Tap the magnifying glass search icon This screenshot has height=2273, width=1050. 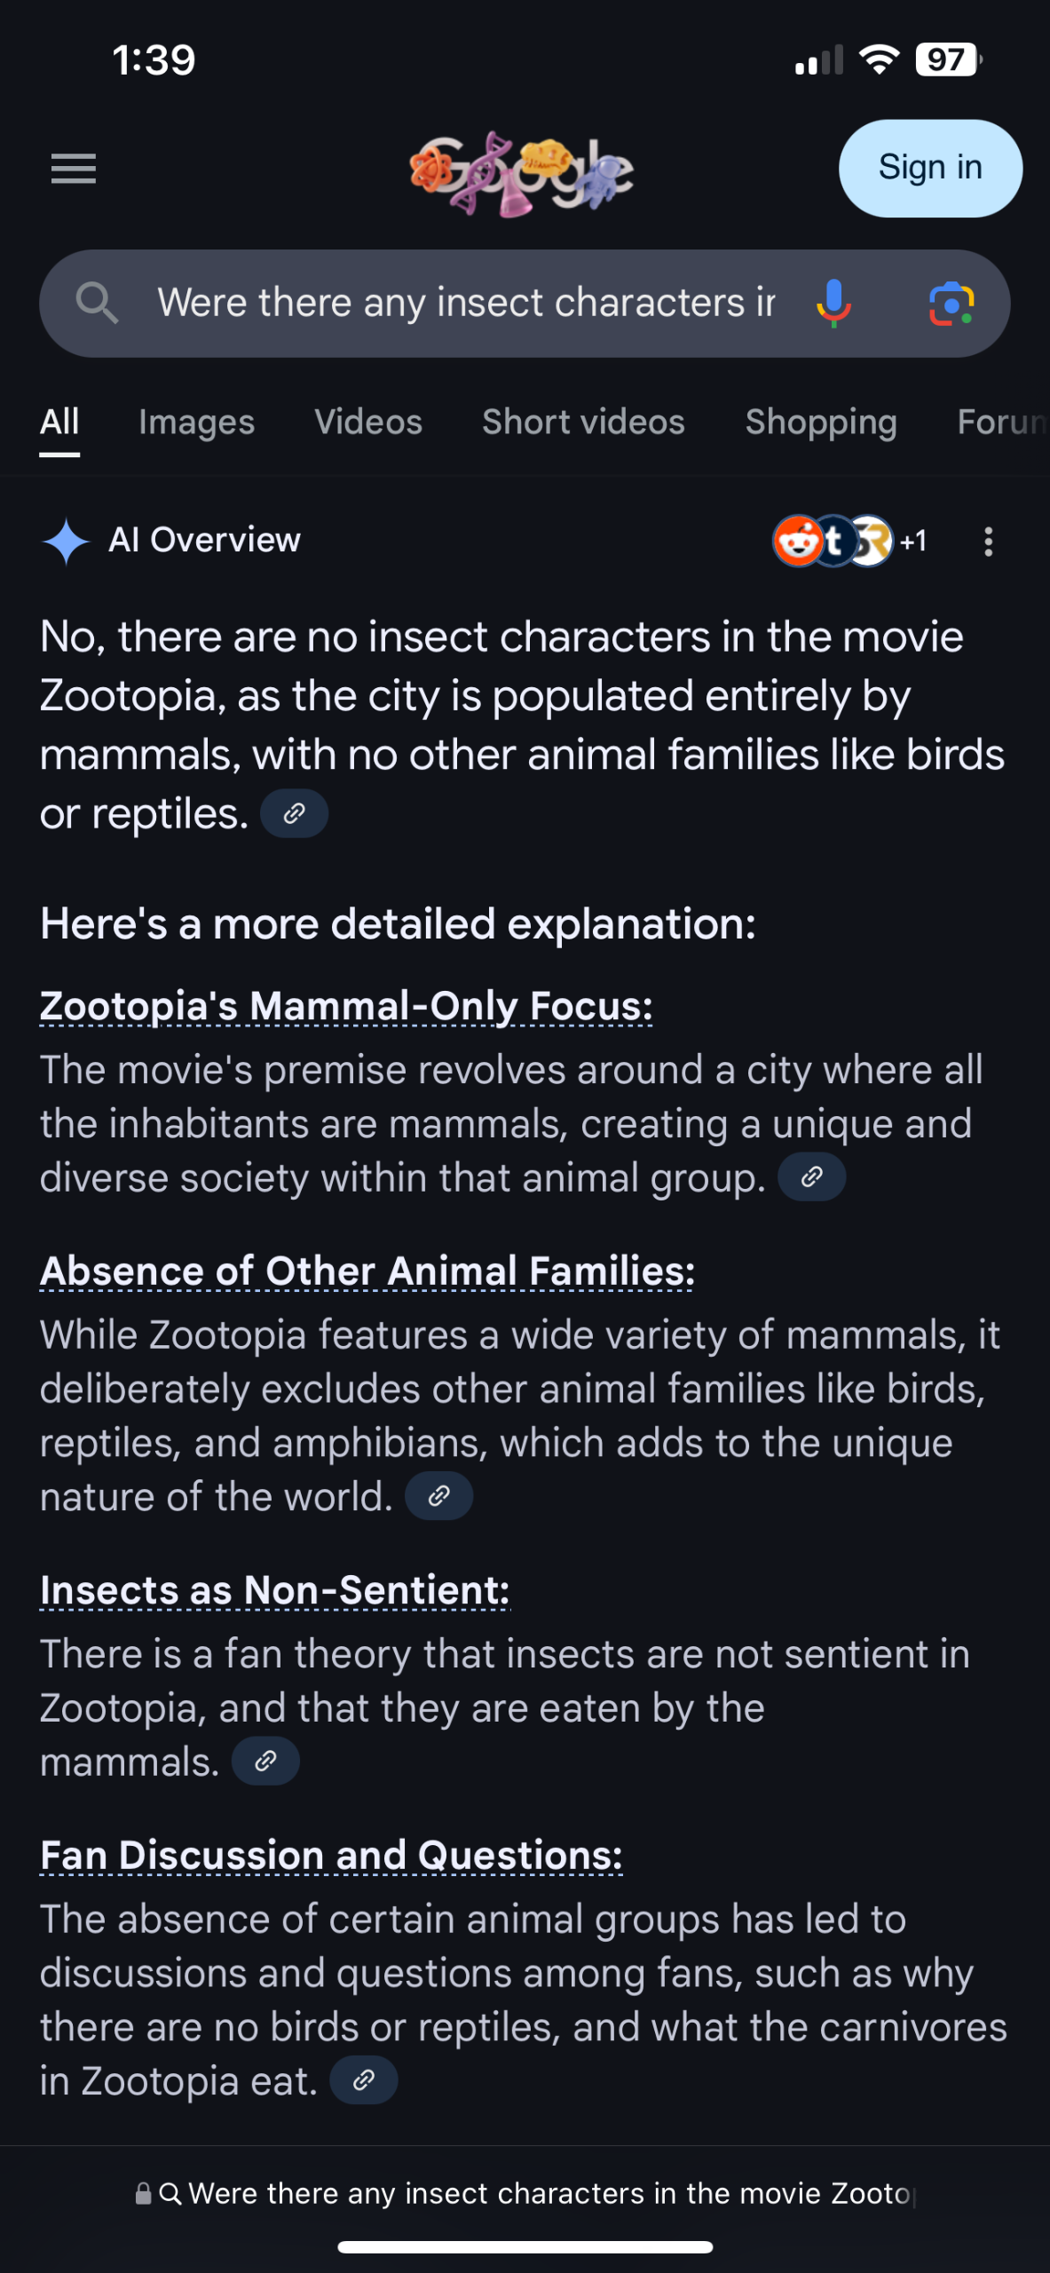click(x=97, y=304)
